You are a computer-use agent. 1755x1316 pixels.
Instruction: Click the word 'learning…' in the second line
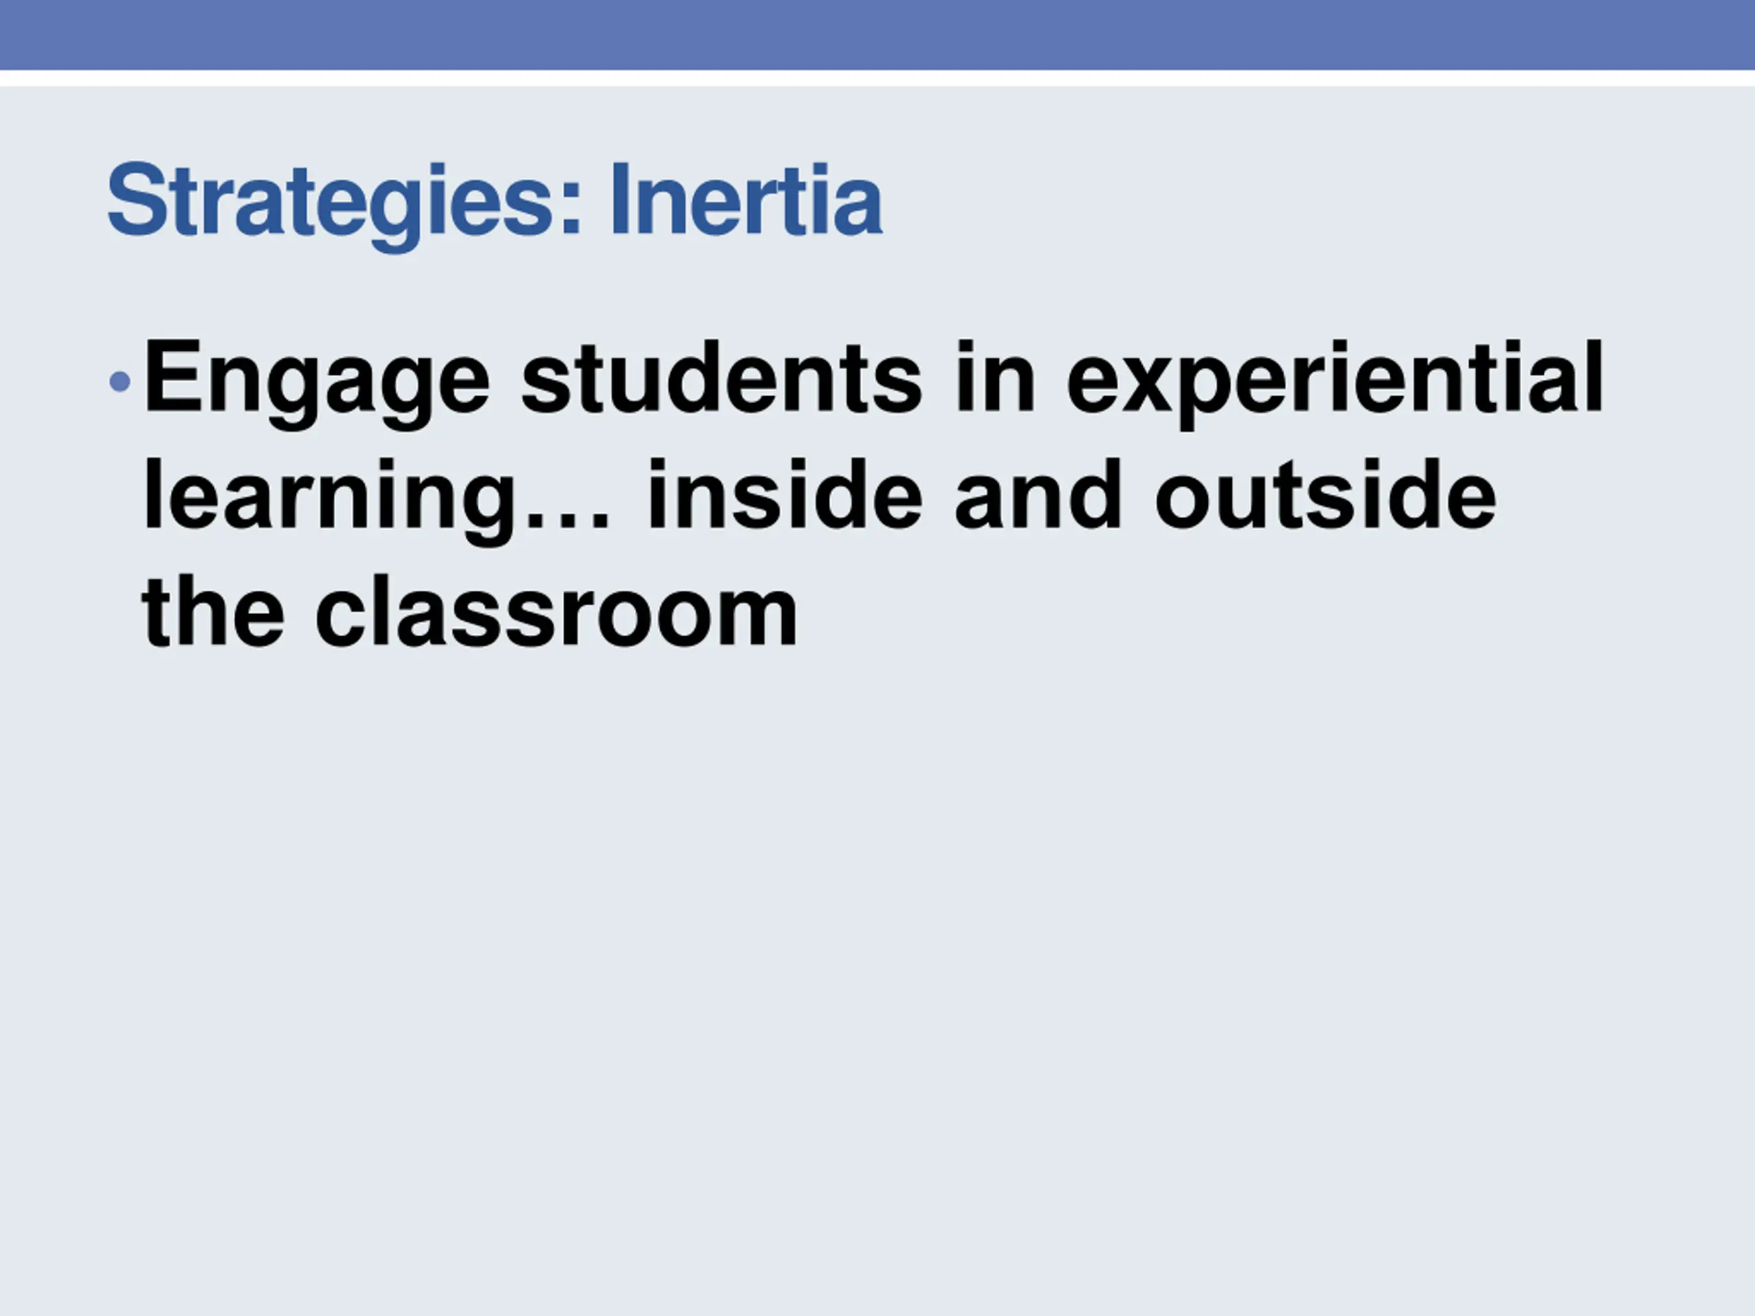[x=378, y=501]
